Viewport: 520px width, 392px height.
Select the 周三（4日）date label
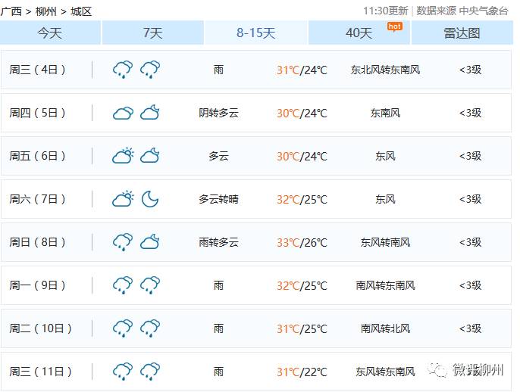(x=37, y=70)
